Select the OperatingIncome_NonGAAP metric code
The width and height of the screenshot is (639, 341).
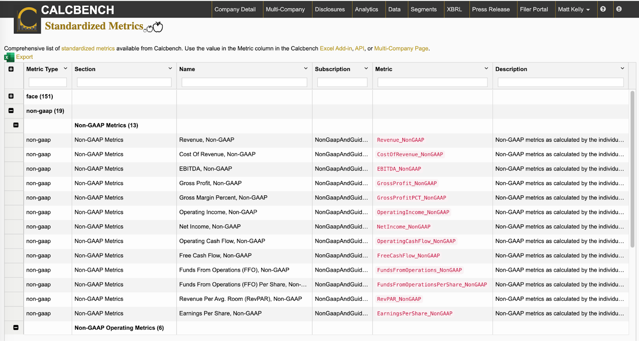pos(413,212)
